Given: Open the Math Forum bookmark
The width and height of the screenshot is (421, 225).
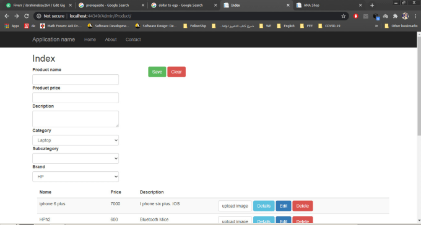Looking at the screenshot, I should [x=61, y=26].
